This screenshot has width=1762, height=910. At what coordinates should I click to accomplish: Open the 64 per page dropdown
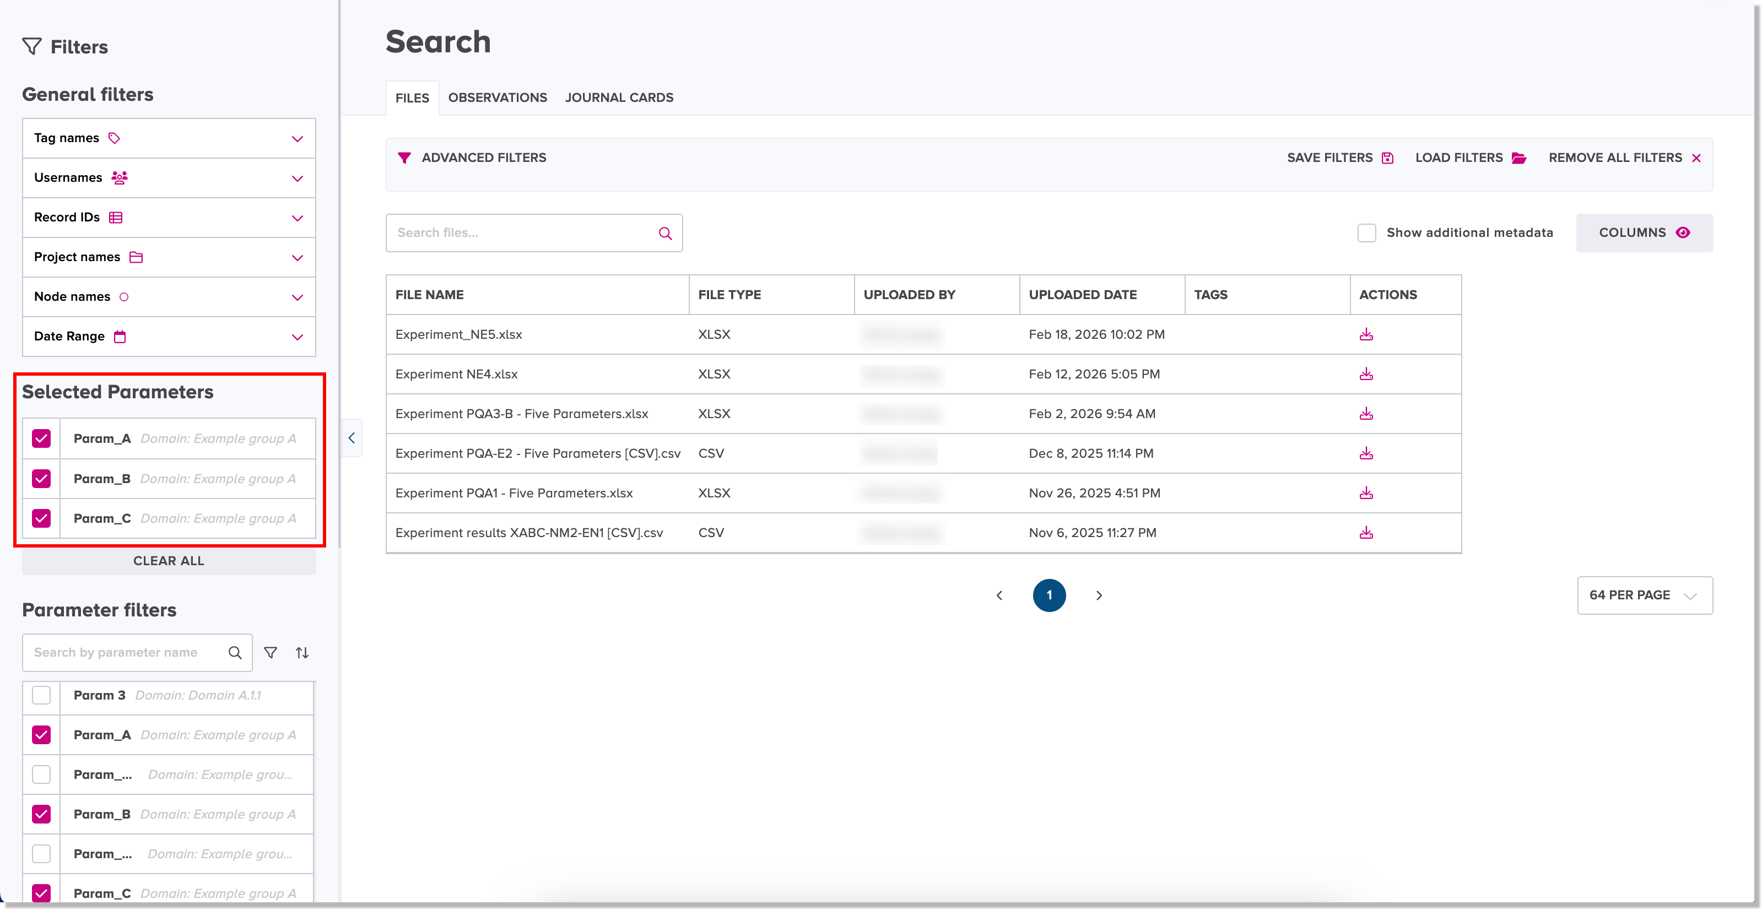[x=1645, y=595]
